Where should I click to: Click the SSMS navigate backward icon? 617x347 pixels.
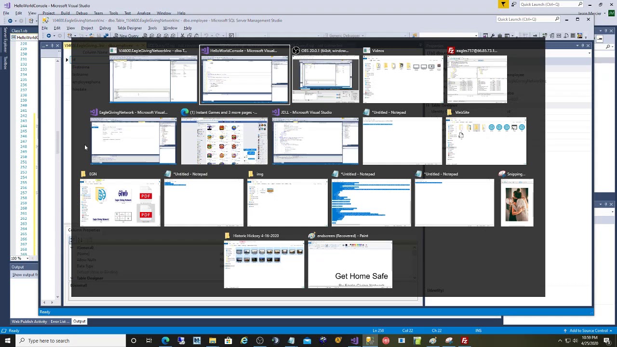[x=49, y=36]
